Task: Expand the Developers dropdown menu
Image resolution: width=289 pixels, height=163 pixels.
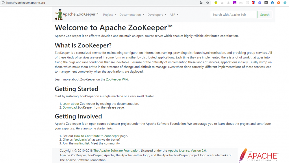Action: click(x=157, y=14)
